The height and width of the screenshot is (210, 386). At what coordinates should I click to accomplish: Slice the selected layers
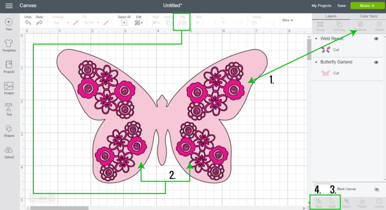(319, 203)
